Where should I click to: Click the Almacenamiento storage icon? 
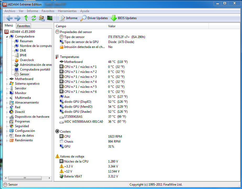point(12,102)
